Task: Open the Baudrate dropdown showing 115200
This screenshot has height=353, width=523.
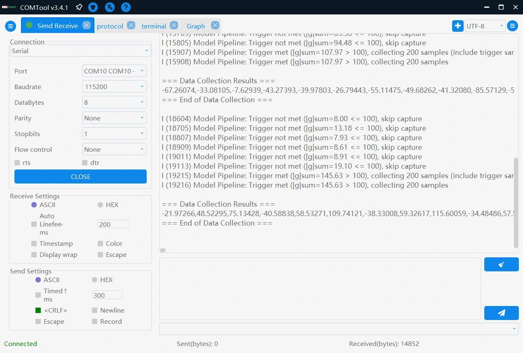Action: point(114,87)
